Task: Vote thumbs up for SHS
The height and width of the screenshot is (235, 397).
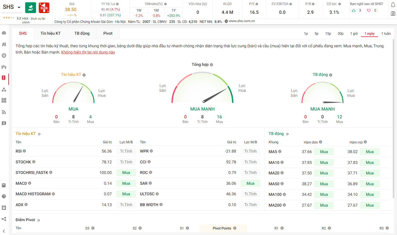Action: (354, 11)
